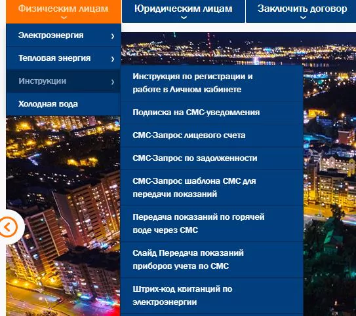This screenshot has width=356, height=316.
Task: Open Передача показаний по горячей воде через СМС
Action: (212, 224)
